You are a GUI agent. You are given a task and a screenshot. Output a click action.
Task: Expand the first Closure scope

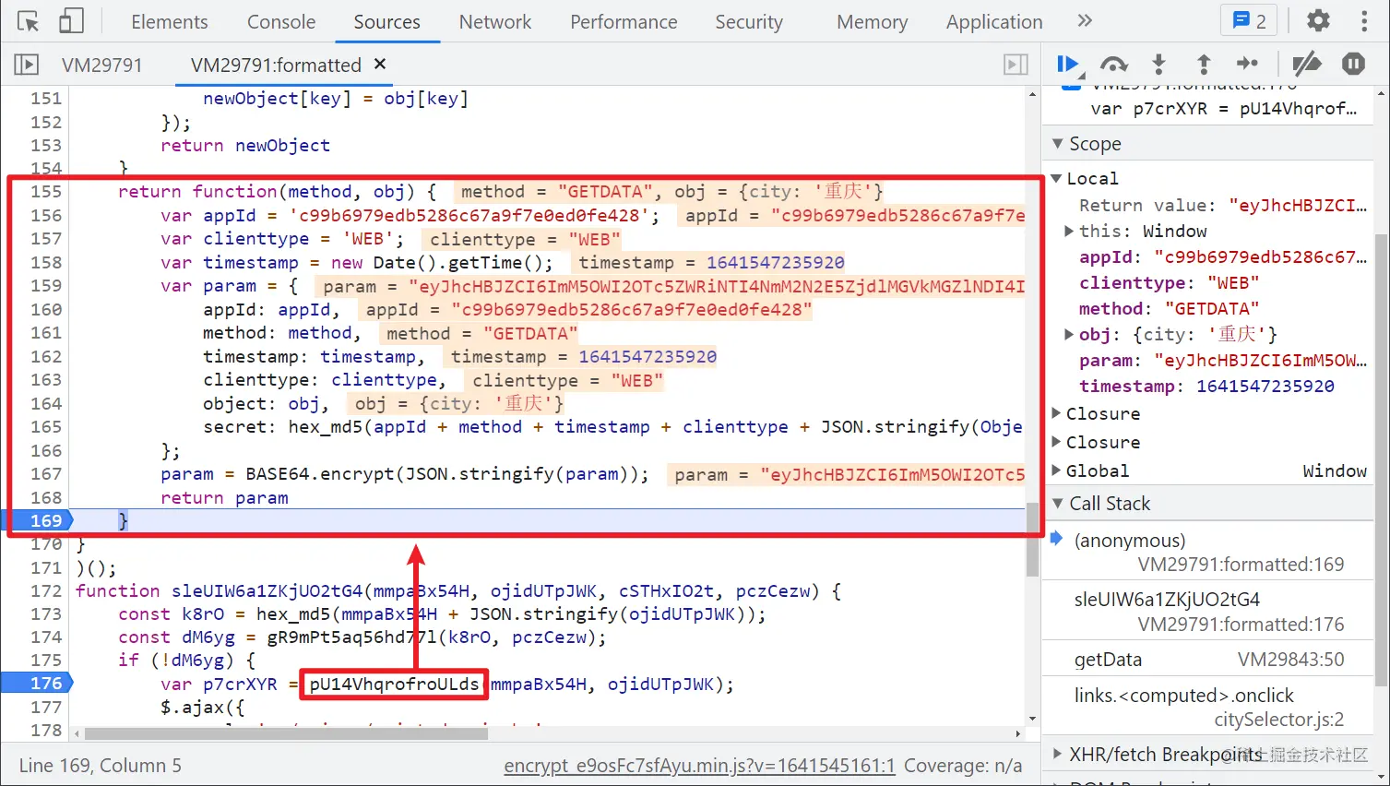tap(1057, 413)
